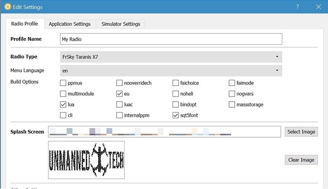Select the Radio Profile tab

coord(25,24)
